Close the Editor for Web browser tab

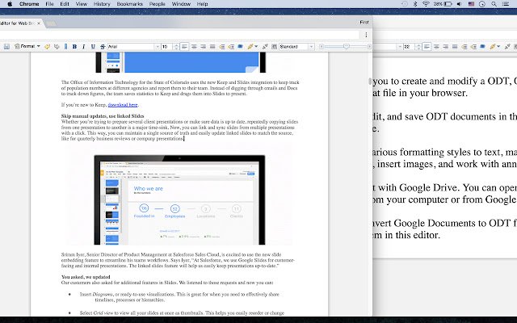coord(39,23)
